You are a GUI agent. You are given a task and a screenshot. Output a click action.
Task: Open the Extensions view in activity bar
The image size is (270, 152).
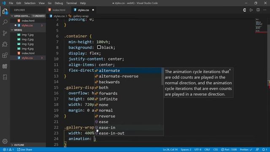click(5, 55)
